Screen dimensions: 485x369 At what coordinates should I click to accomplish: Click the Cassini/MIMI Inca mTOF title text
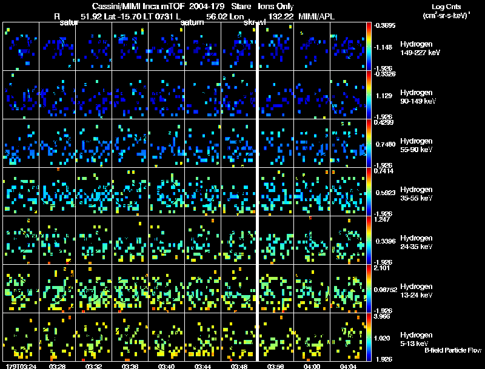point(138,6)
